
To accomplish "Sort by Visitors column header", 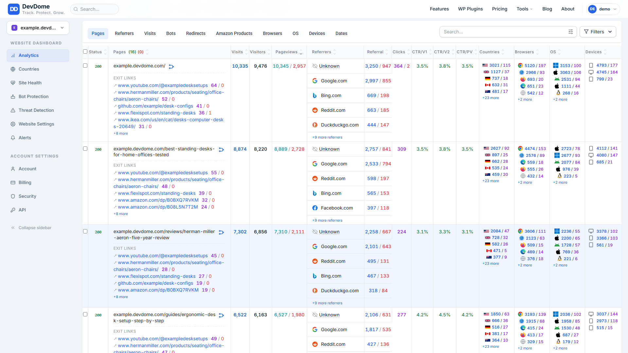I will pyautogui.click(x=260, y=52).
